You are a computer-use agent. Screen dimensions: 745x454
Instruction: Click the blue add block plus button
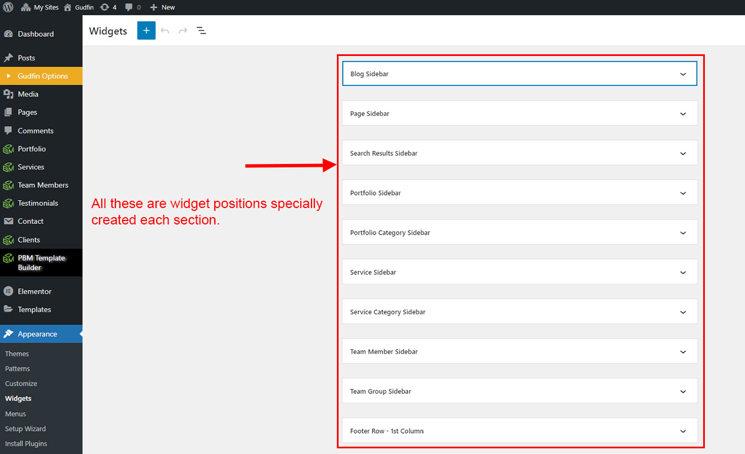coord(146,31)
